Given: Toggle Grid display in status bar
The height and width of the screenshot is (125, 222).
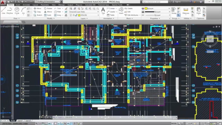Looking at the screenshot, I should click(x=43, y=124).
